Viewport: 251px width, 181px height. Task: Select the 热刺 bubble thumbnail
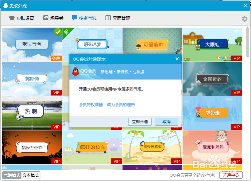tap(32, 113)
